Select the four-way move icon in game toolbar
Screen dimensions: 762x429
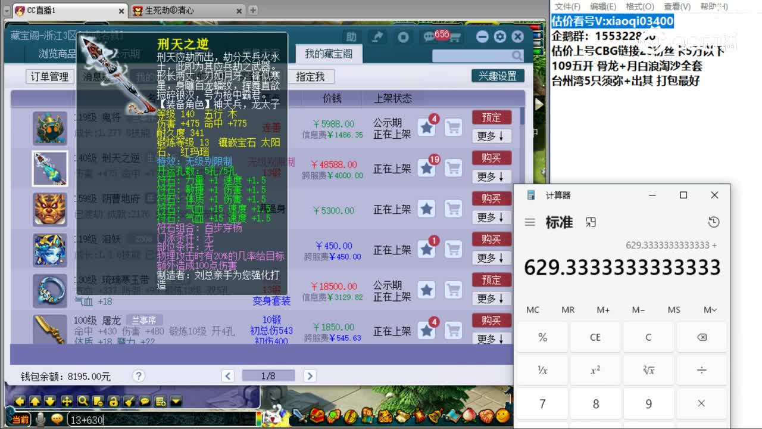[x=67, y=401]
